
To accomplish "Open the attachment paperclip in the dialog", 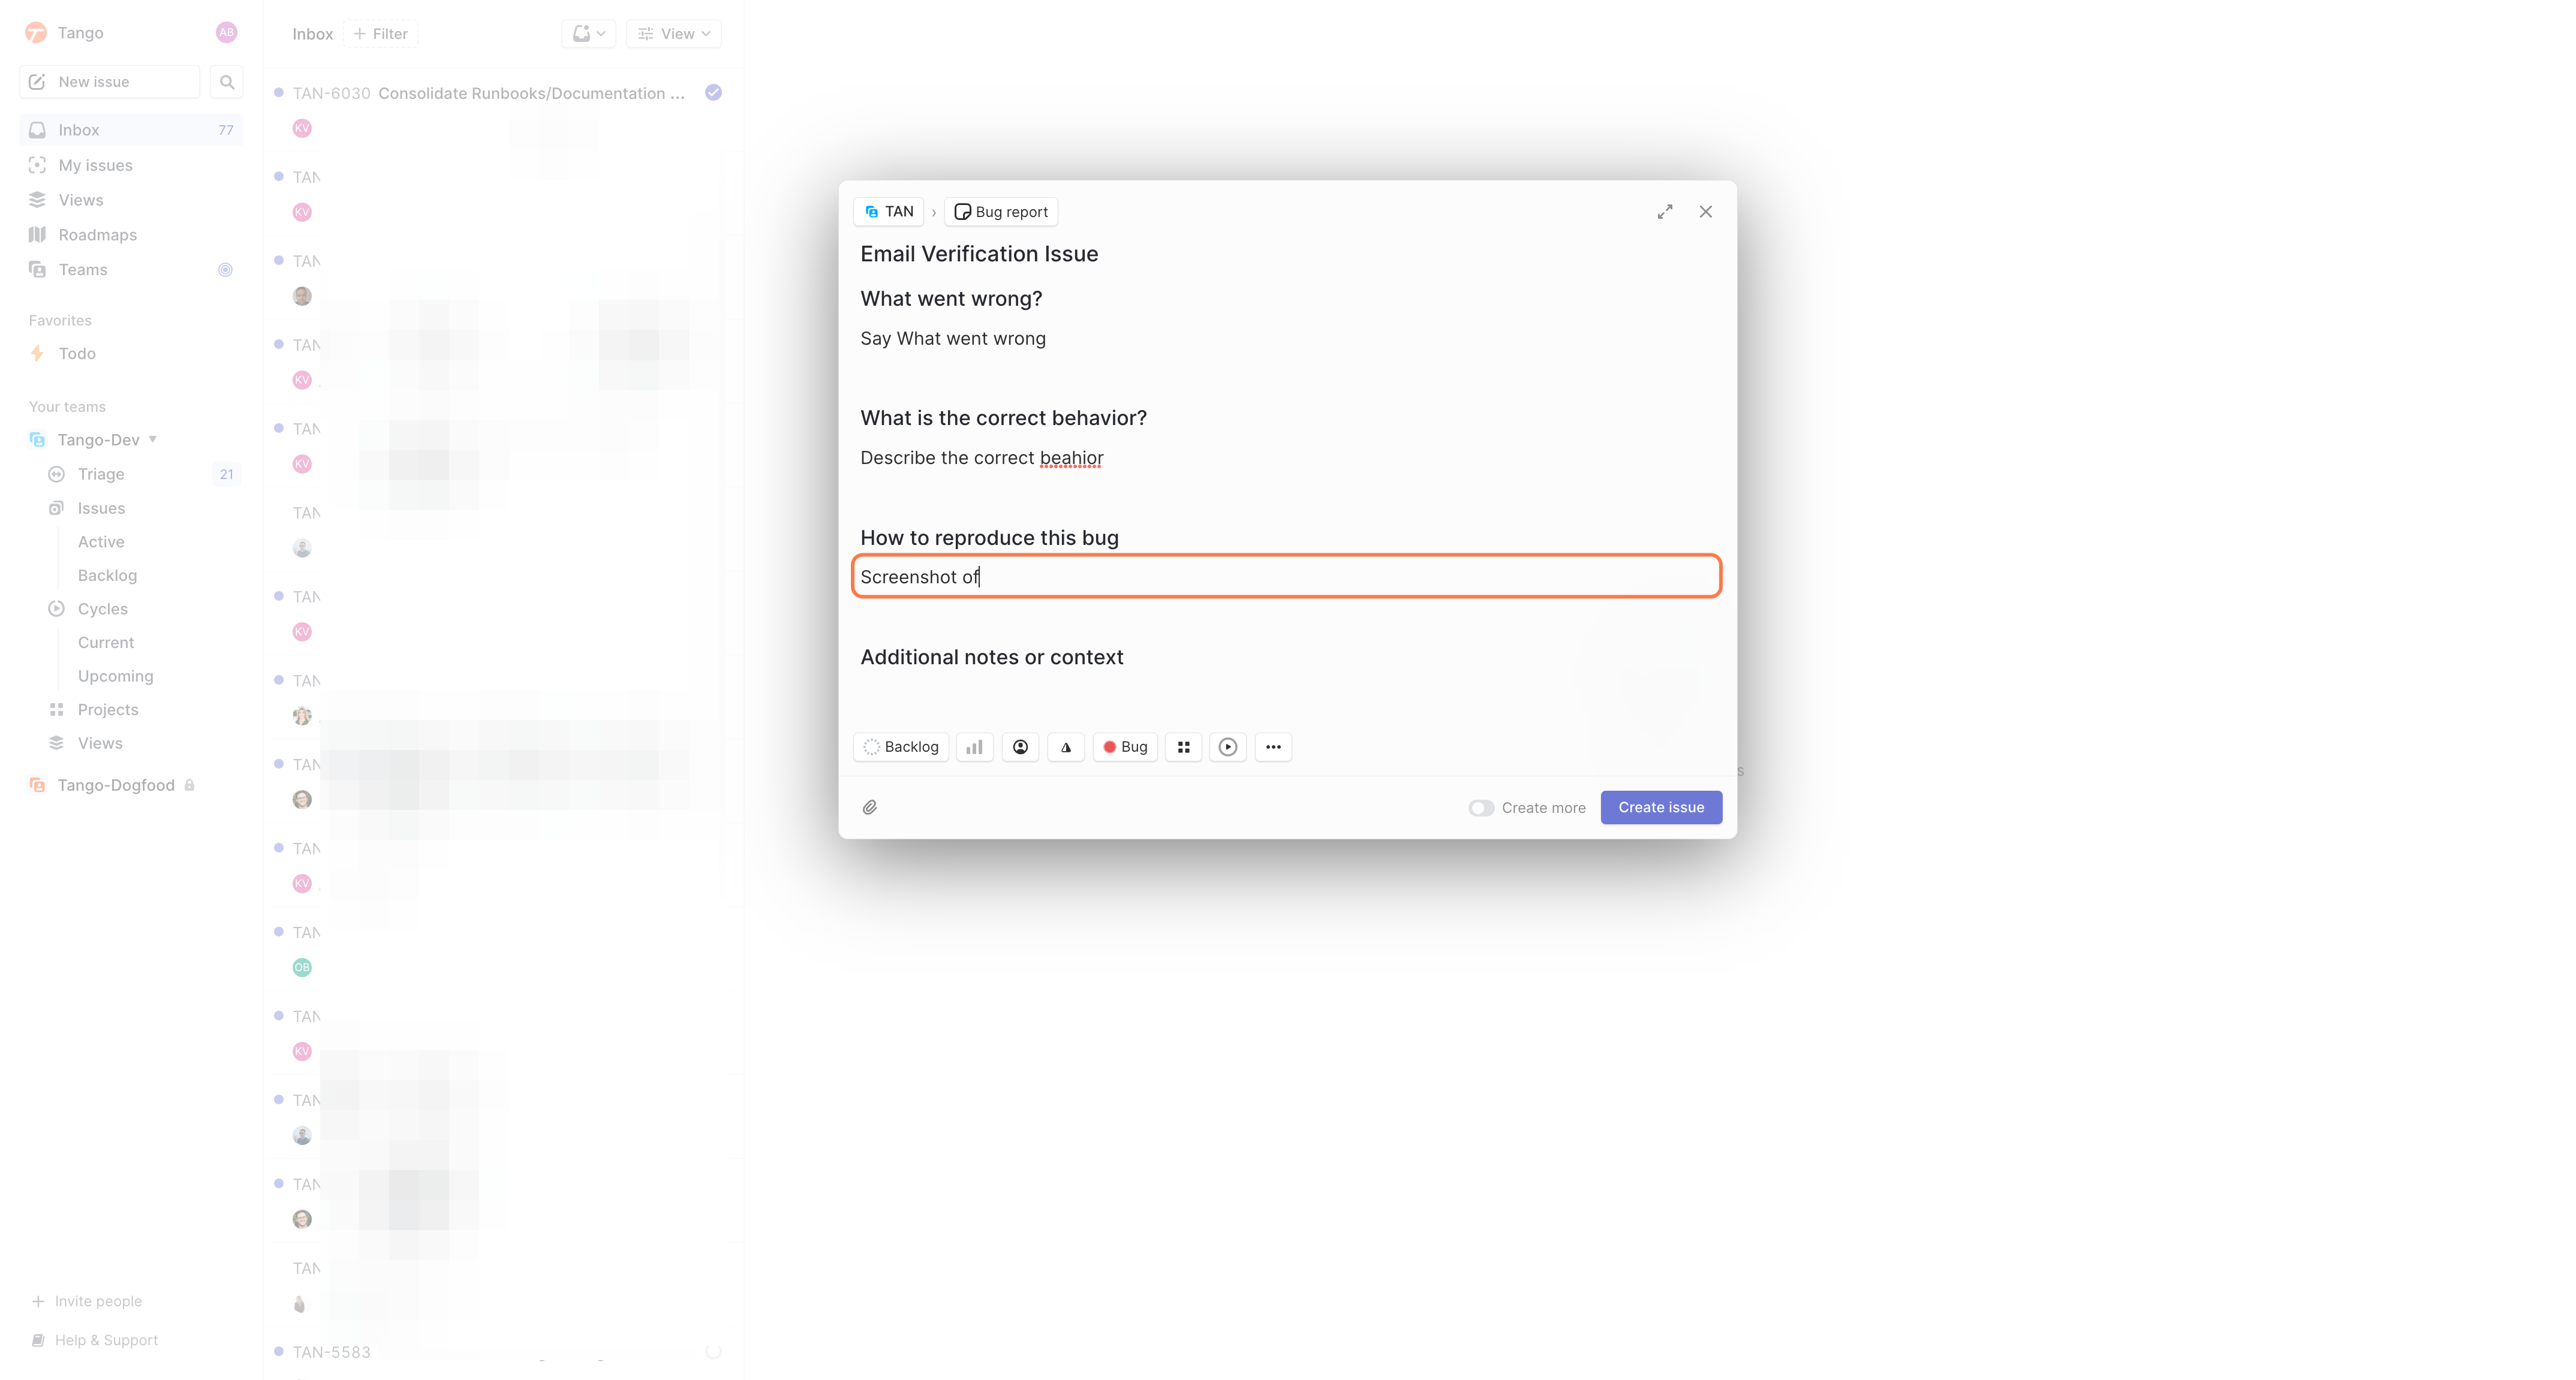I will [870, 807].
